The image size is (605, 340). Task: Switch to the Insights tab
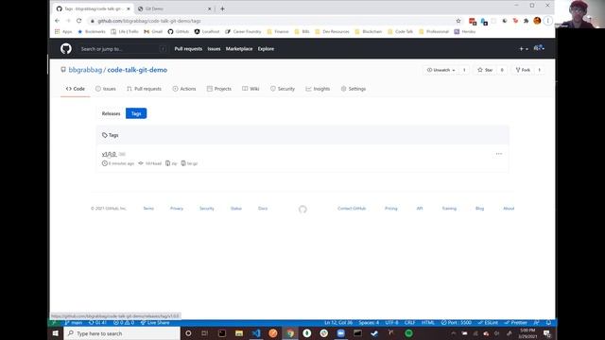[x=318, y=89]
